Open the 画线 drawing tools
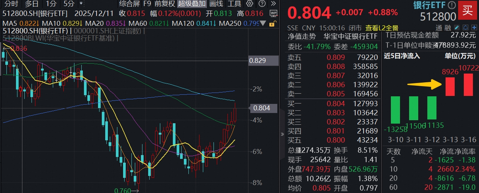Viewport: 479px width, 193px height. 216,4
